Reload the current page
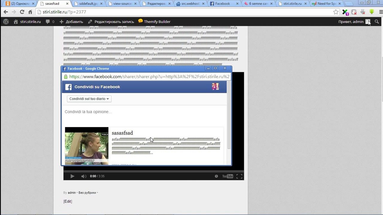The image size is (383, 215). [22, 12]
